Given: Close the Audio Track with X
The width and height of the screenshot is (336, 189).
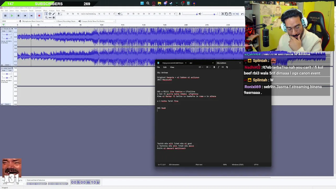Looking at the screenshot, I should 2,68.
